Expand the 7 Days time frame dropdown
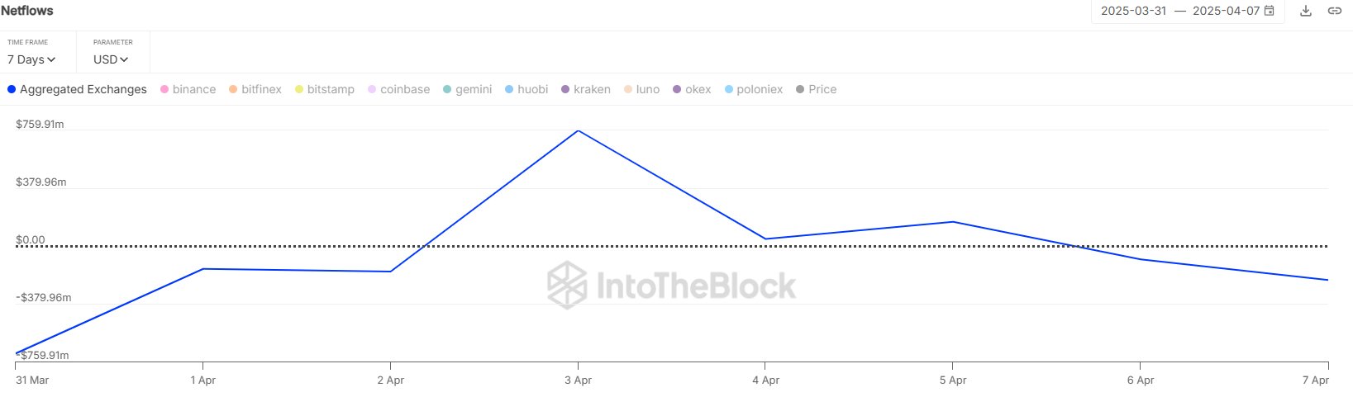 (31, 59)
